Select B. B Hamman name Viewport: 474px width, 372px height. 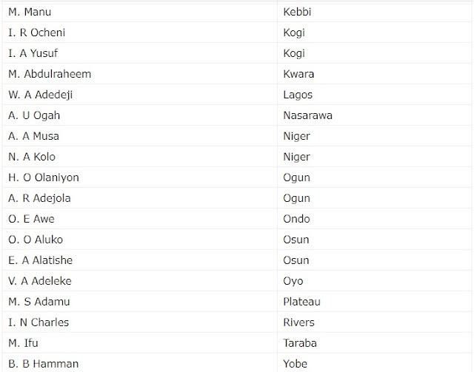pyautogui.click(x=43, y=364)
